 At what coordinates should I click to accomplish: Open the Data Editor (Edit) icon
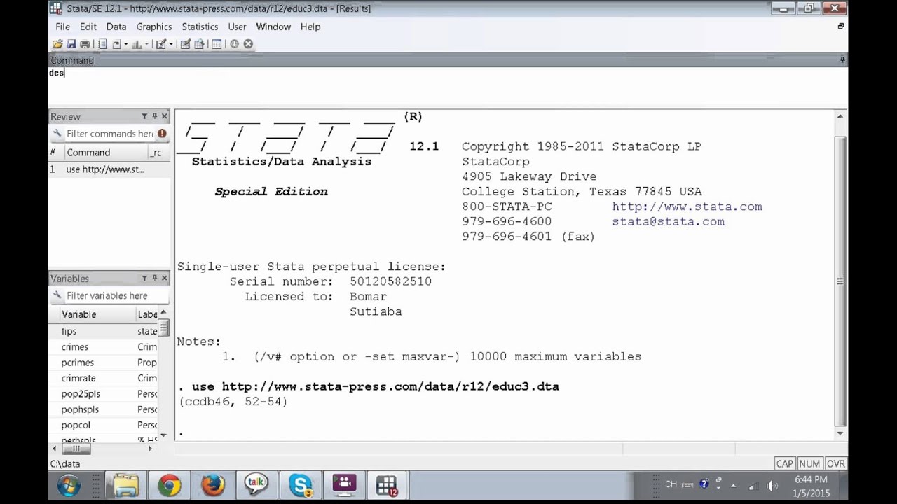pyautogui.click(x=186, y=44)
